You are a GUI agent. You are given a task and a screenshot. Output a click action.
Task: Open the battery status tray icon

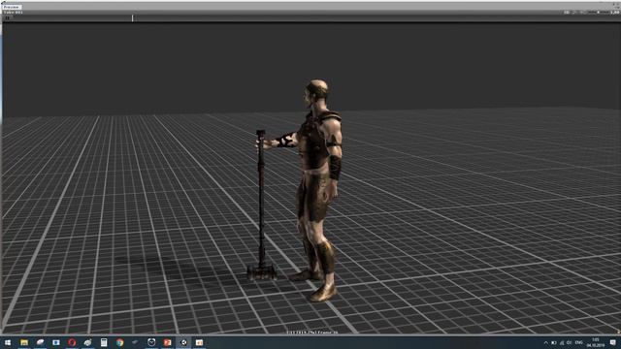554,342
